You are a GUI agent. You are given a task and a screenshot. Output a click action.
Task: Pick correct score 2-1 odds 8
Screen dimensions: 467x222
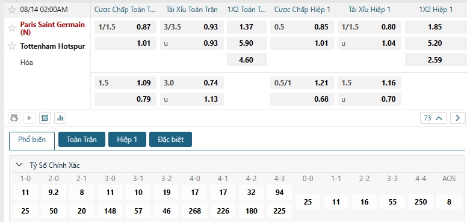coord(82,193)
